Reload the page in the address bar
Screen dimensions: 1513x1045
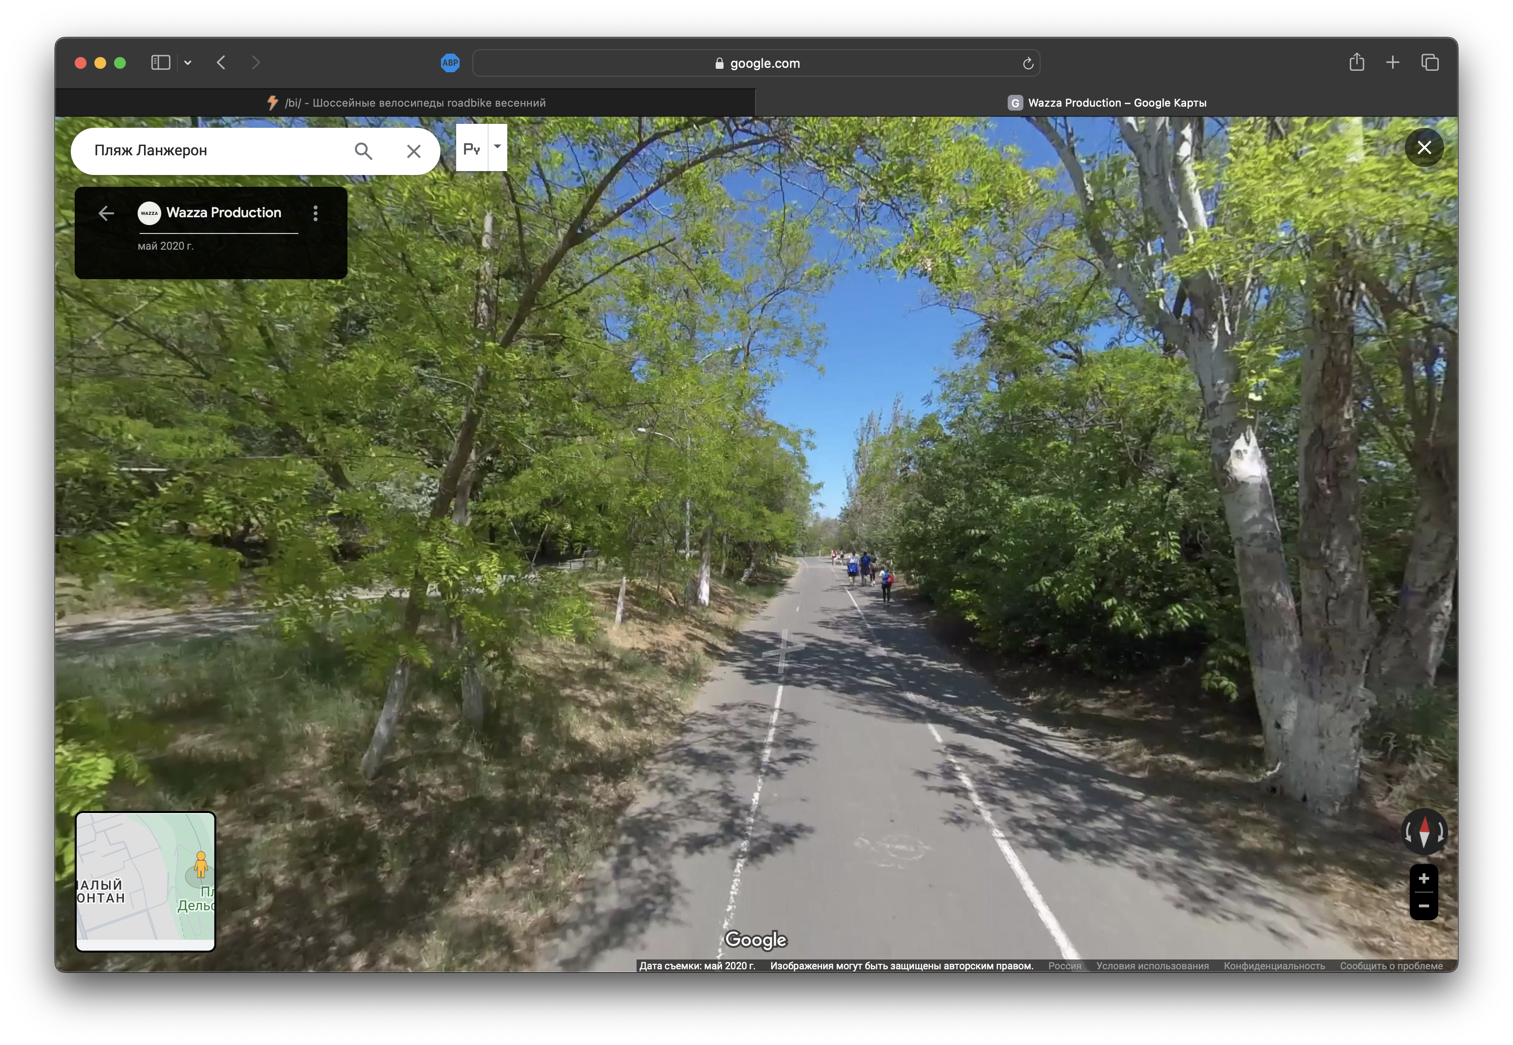1027,63
